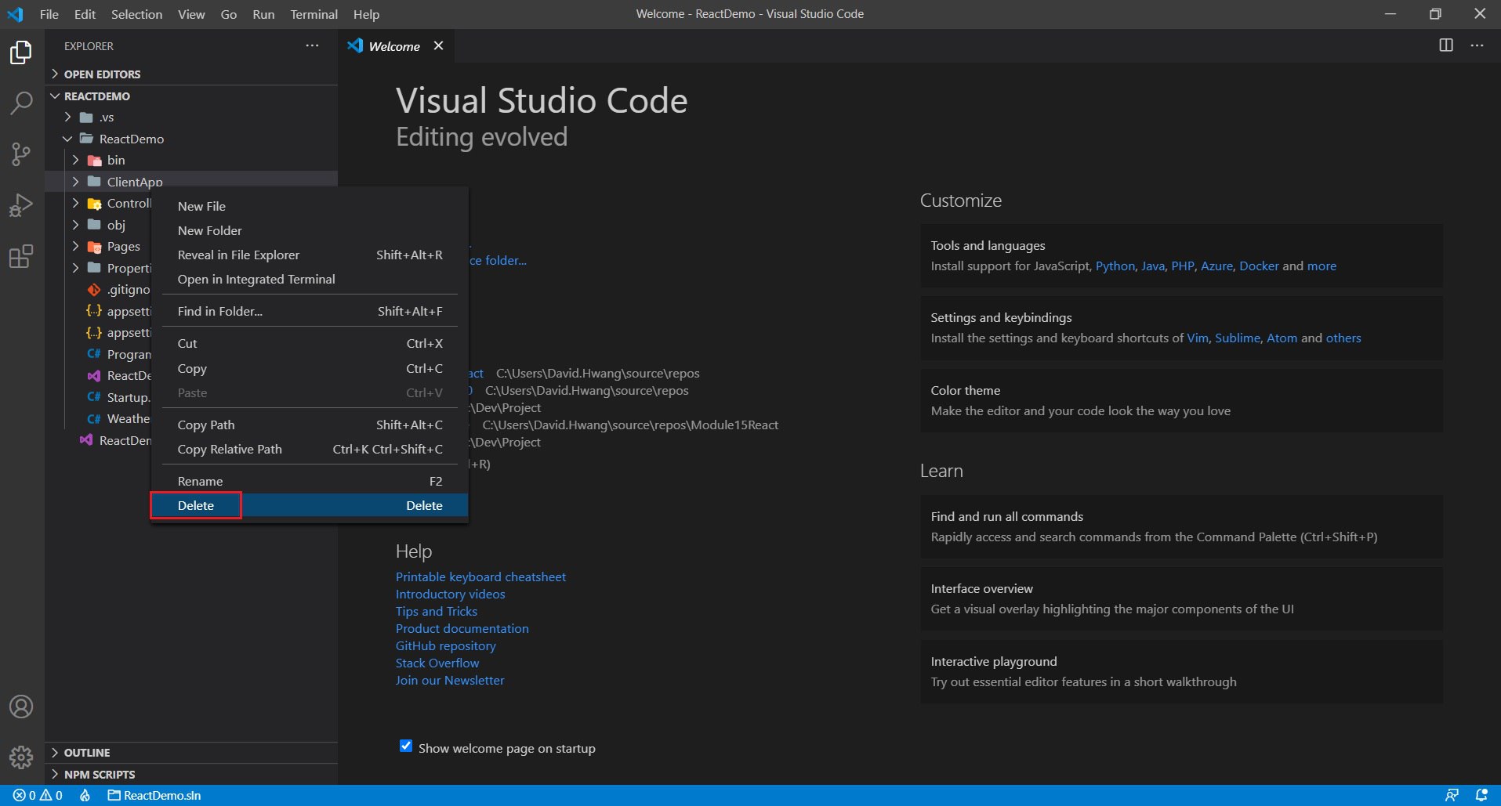Toggle Show welcome page on startup

tap(406, 746)
